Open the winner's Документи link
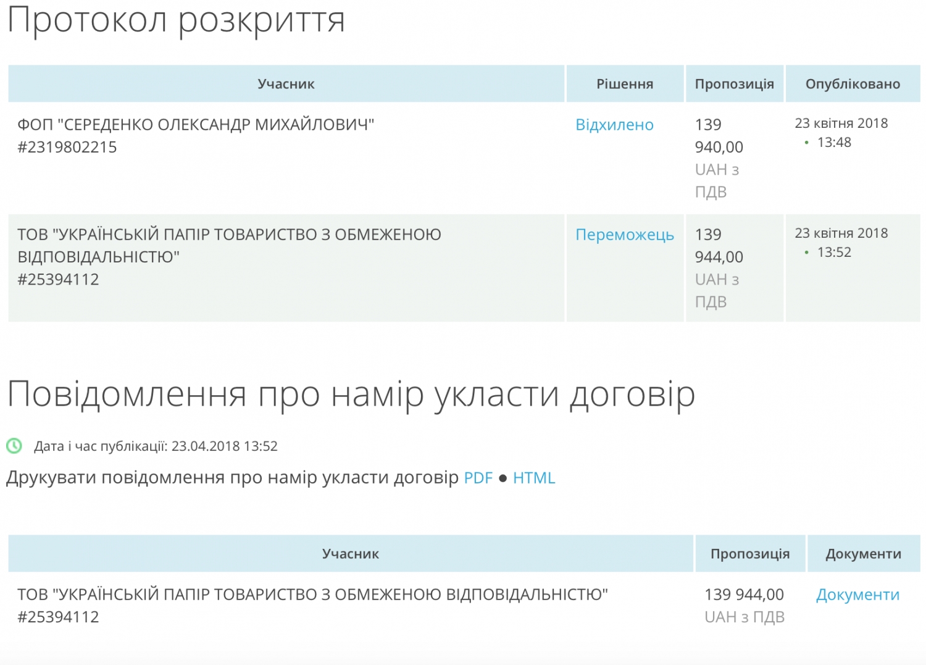Screen dimensions: 926x665 [857, 595]
